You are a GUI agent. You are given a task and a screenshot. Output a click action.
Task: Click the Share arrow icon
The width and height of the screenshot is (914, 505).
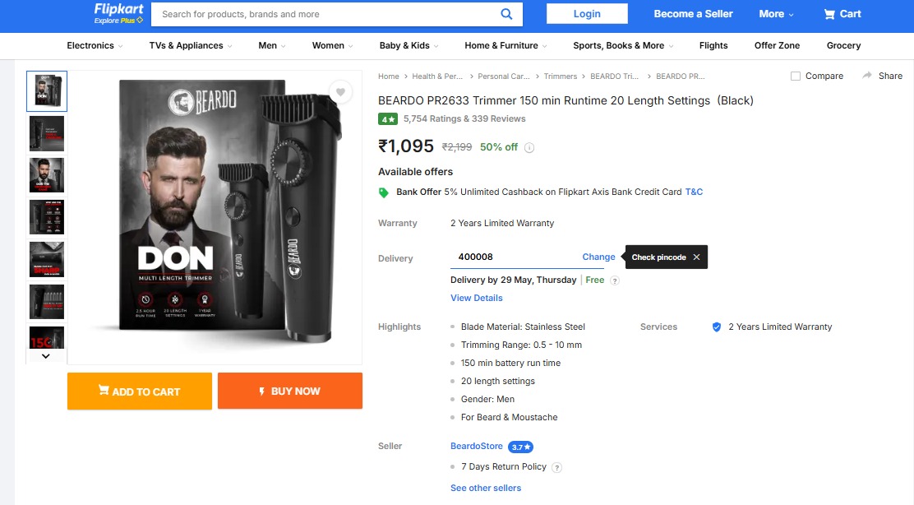(867, 76)
